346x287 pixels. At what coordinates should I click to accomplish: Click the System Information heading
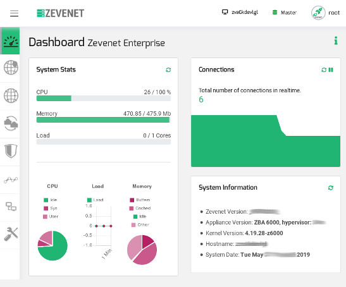click(x=228, y=187)
